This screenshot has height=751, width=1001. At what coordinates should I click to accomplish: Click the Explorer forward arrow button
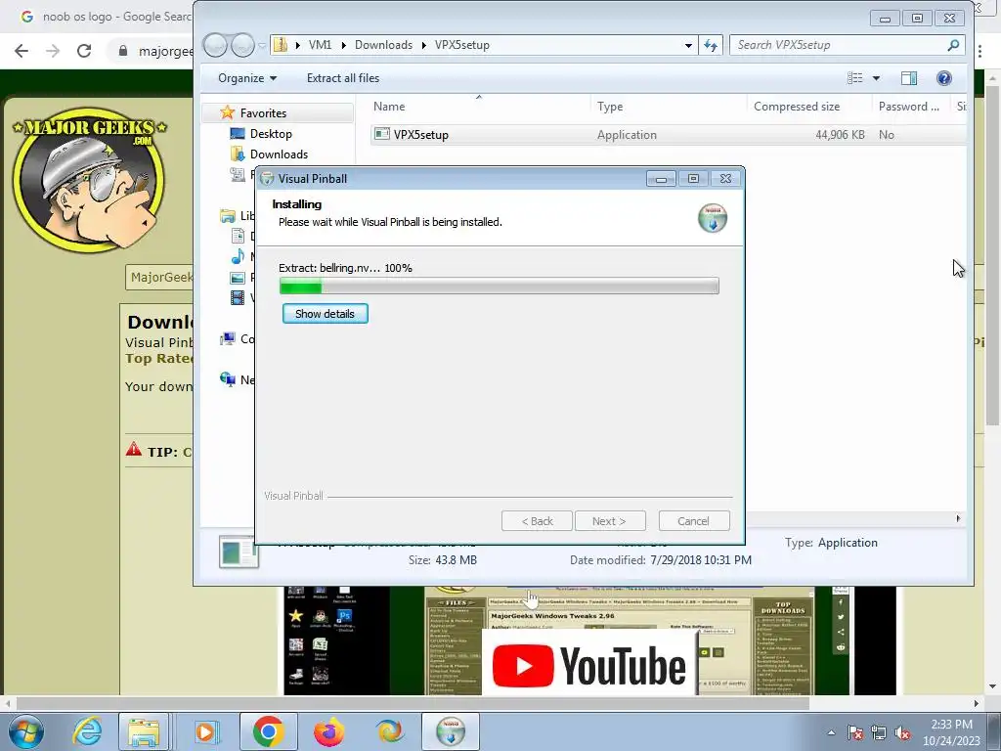pos(242,45)
